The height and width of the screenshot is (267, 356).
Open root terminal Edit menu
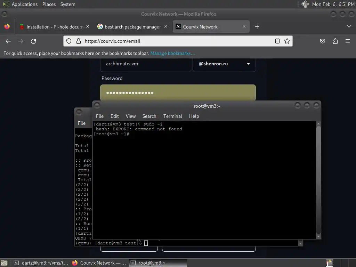point(114,116)
